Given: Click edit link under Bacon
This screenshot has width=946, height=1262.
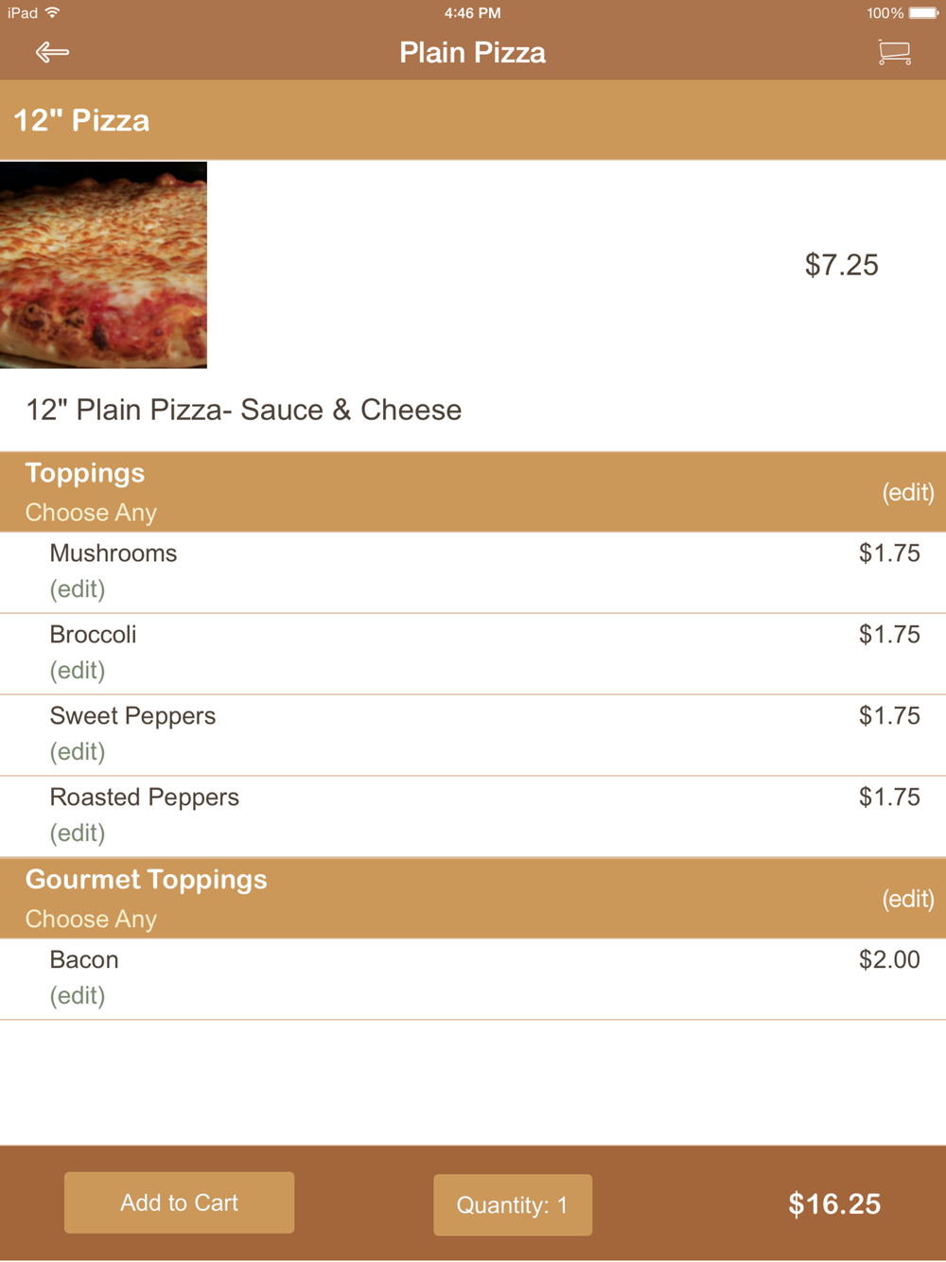Looking at the screenshot, I should point(78,996).
